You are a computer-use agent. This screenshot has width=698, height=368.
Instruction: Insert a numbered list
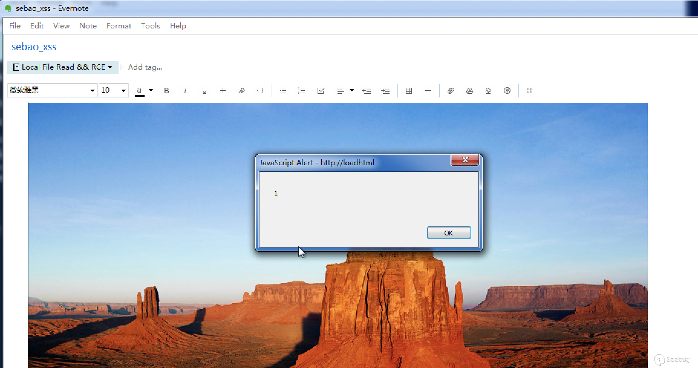point(302,90)
